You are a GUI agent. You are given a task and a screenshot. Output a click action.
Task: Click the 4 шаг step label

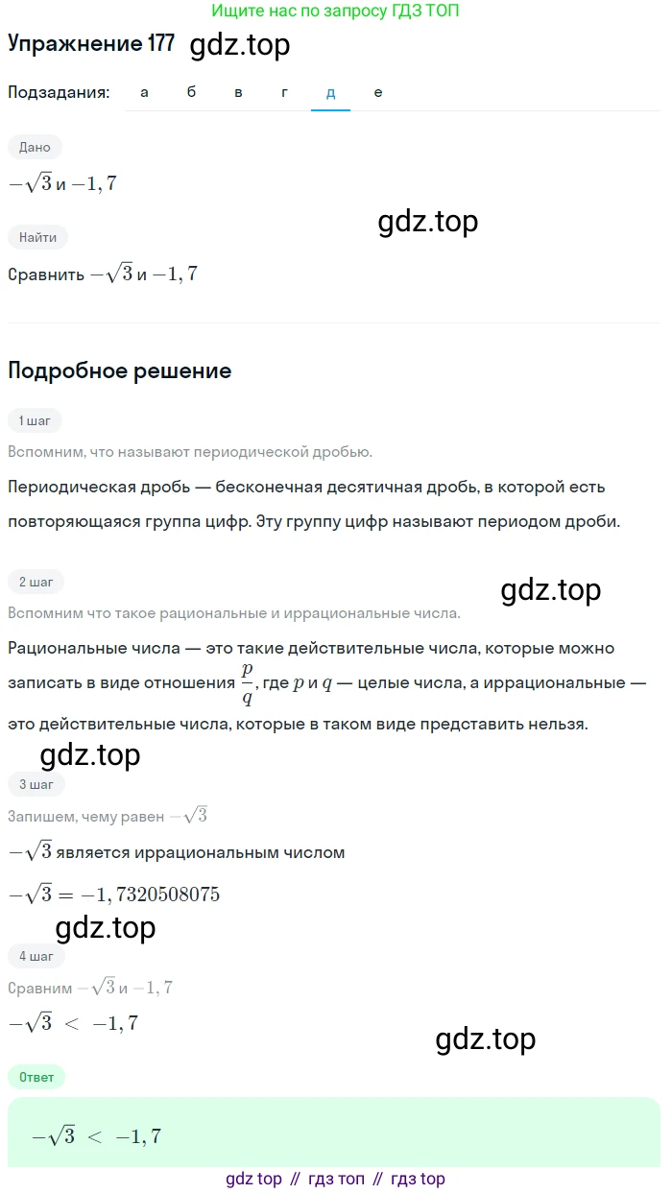(36, 955)
